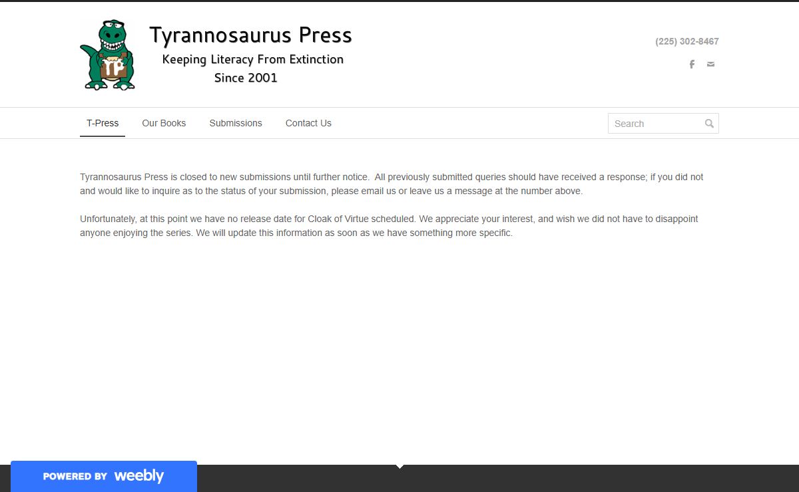
Task: Click the Keeping Literacy From Extinction tagline
Action: coord(252,59)
